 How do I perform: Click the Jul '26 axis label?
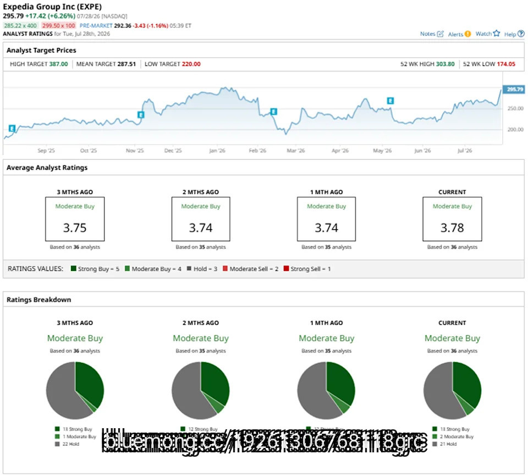click(x=465, y=151)
